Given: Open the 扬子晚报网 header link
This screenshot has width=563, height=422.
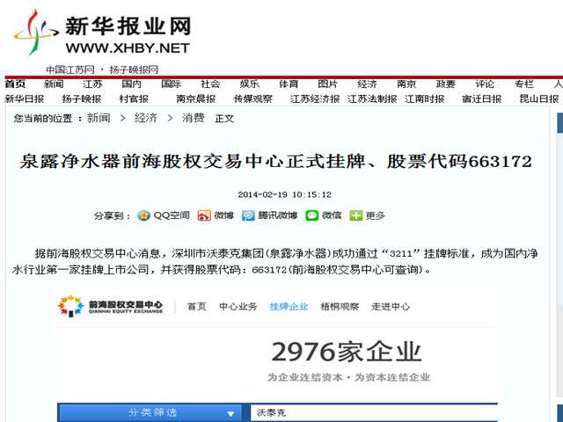Looking at the screenshot, I should pyautogui.click(x=134, y=69).
